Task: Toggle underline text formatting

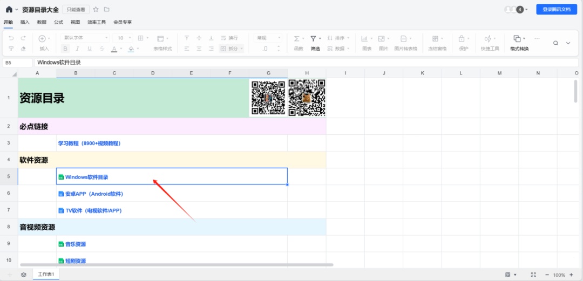Action: [x=89, y=49]
